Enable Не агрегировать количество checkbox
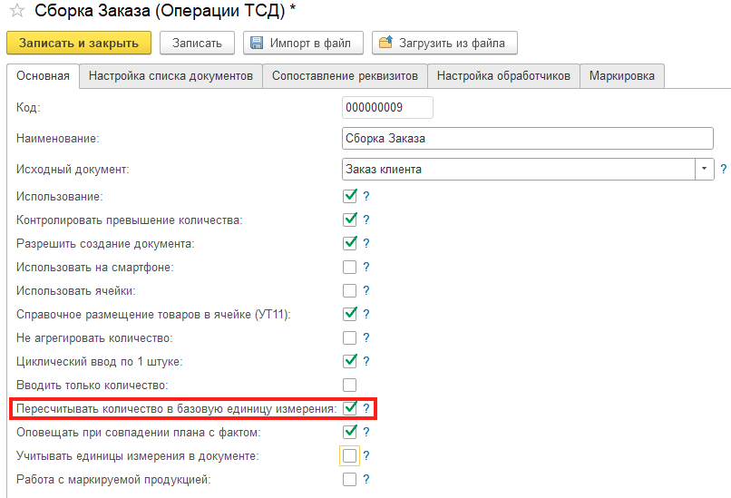 (350, 337)
